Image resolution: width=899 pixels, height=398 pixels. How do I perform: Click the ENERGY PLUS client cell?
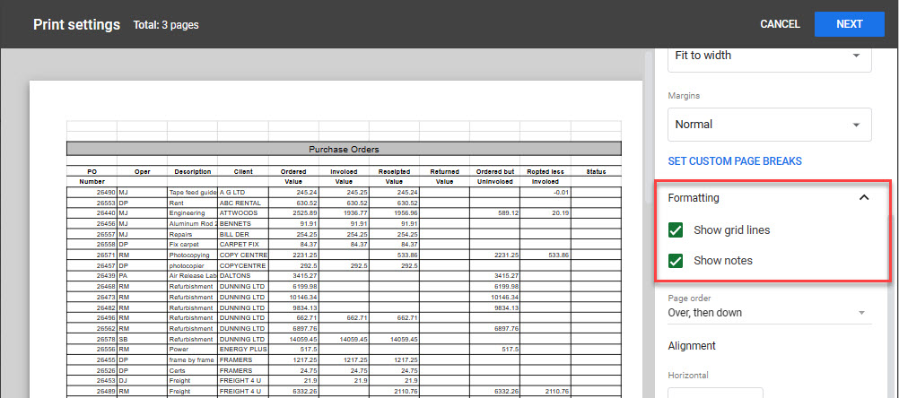[x=243, y=349]
